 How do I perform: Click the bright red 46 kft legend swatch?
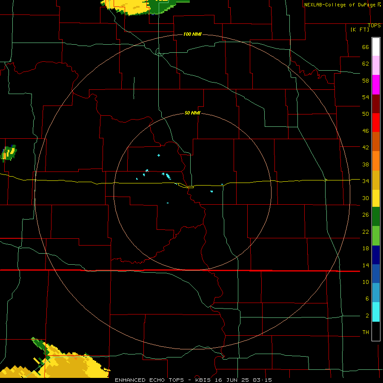[x=376, y=123]
